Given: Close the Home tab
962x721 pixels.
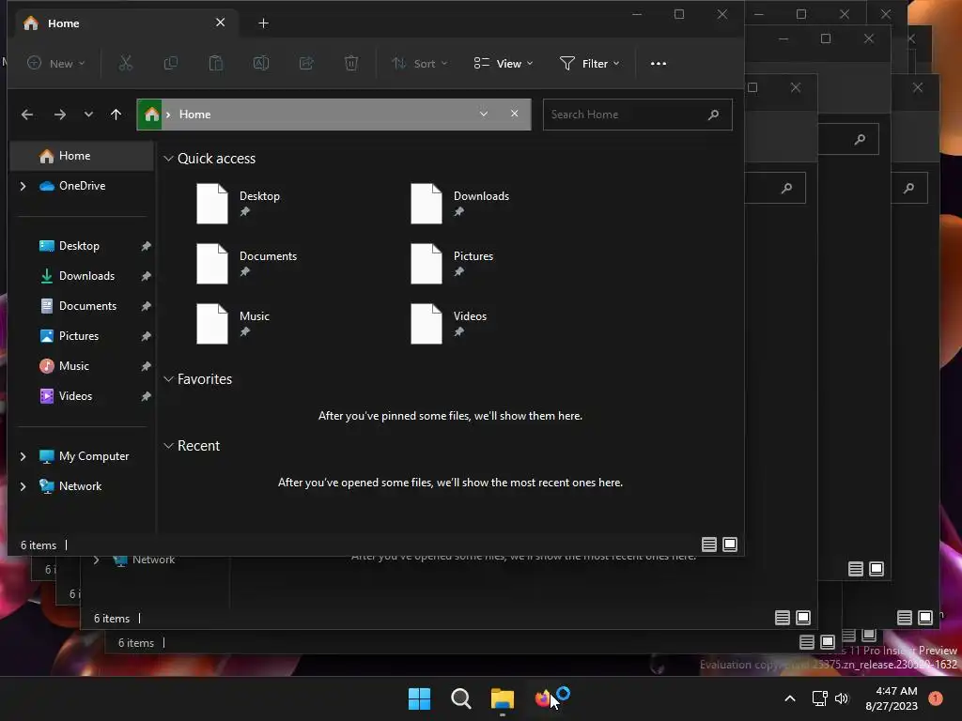Looking at the screenshot, I should pos(220,23).
